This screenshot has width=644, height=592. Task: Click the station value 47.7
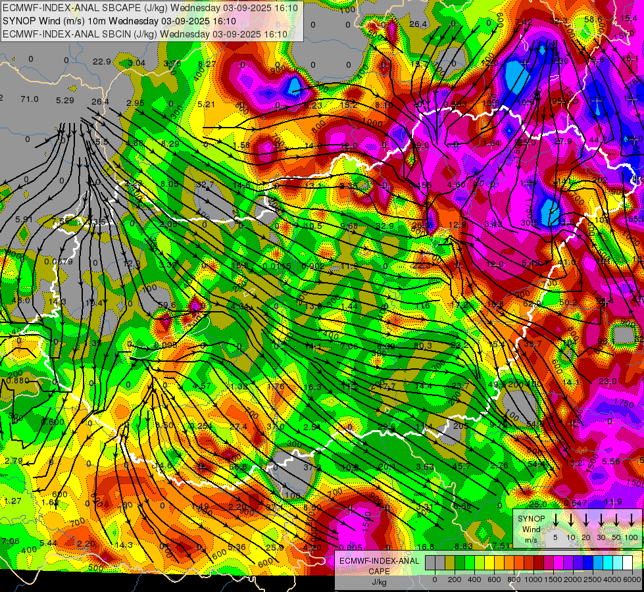tap(387, 385)
